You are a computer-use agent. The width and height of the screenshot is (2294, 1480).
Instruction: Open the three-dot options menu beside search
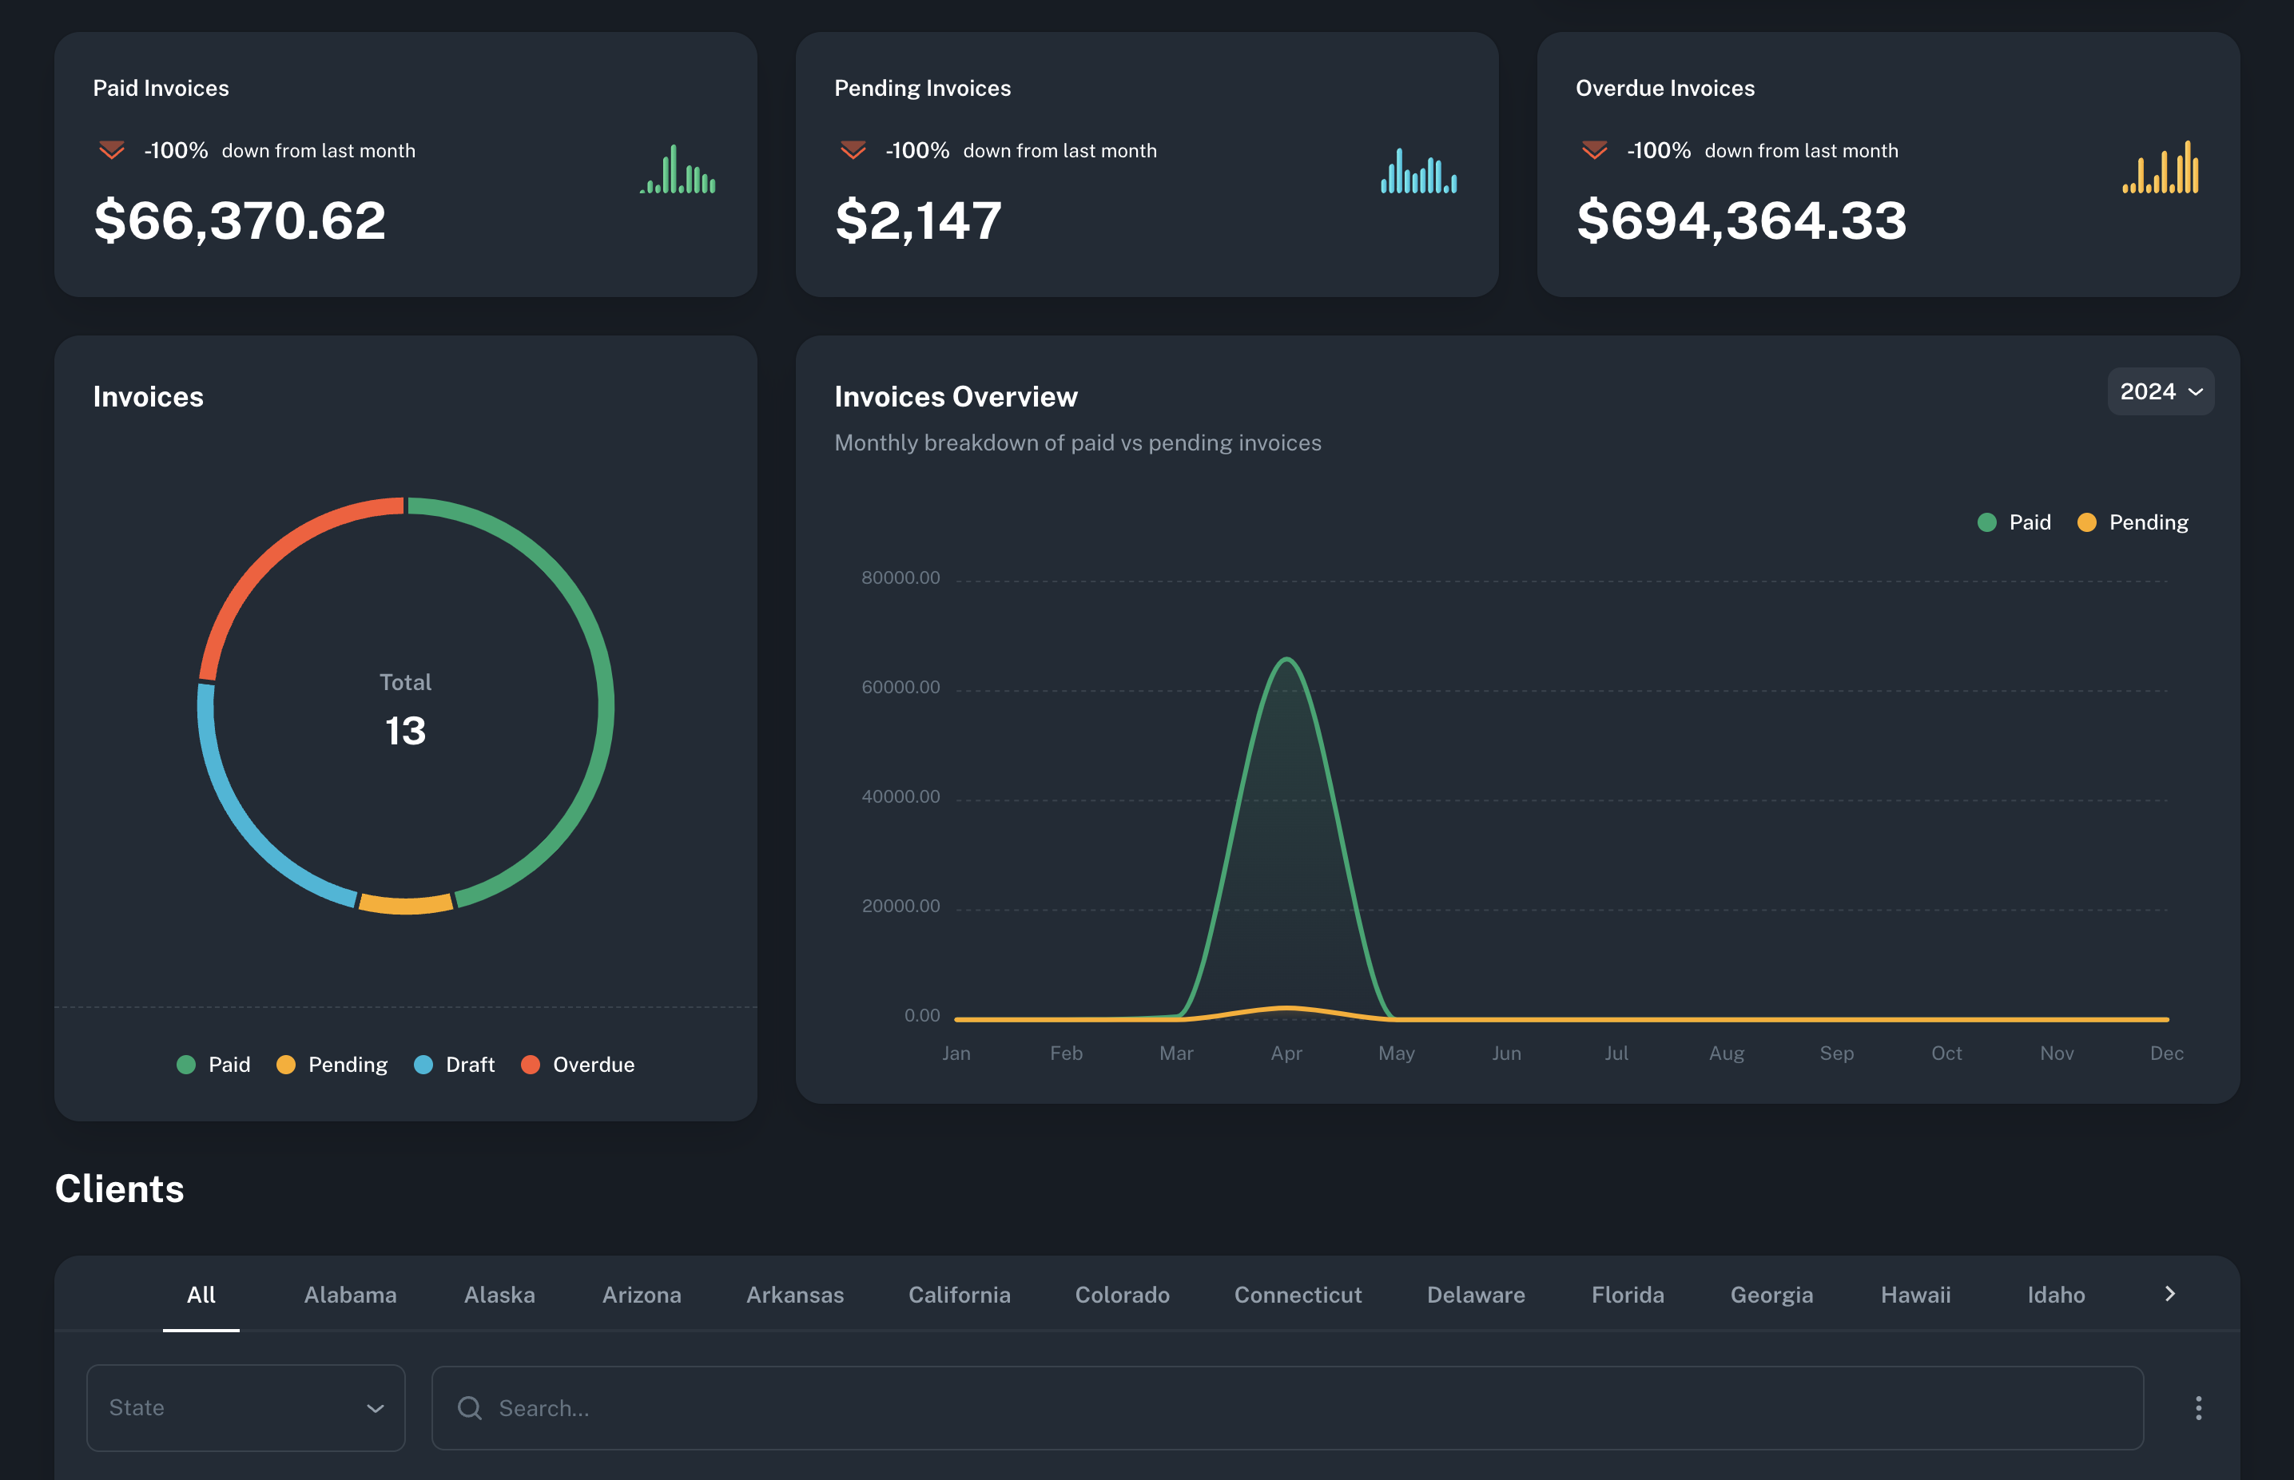point(2198,1408)
